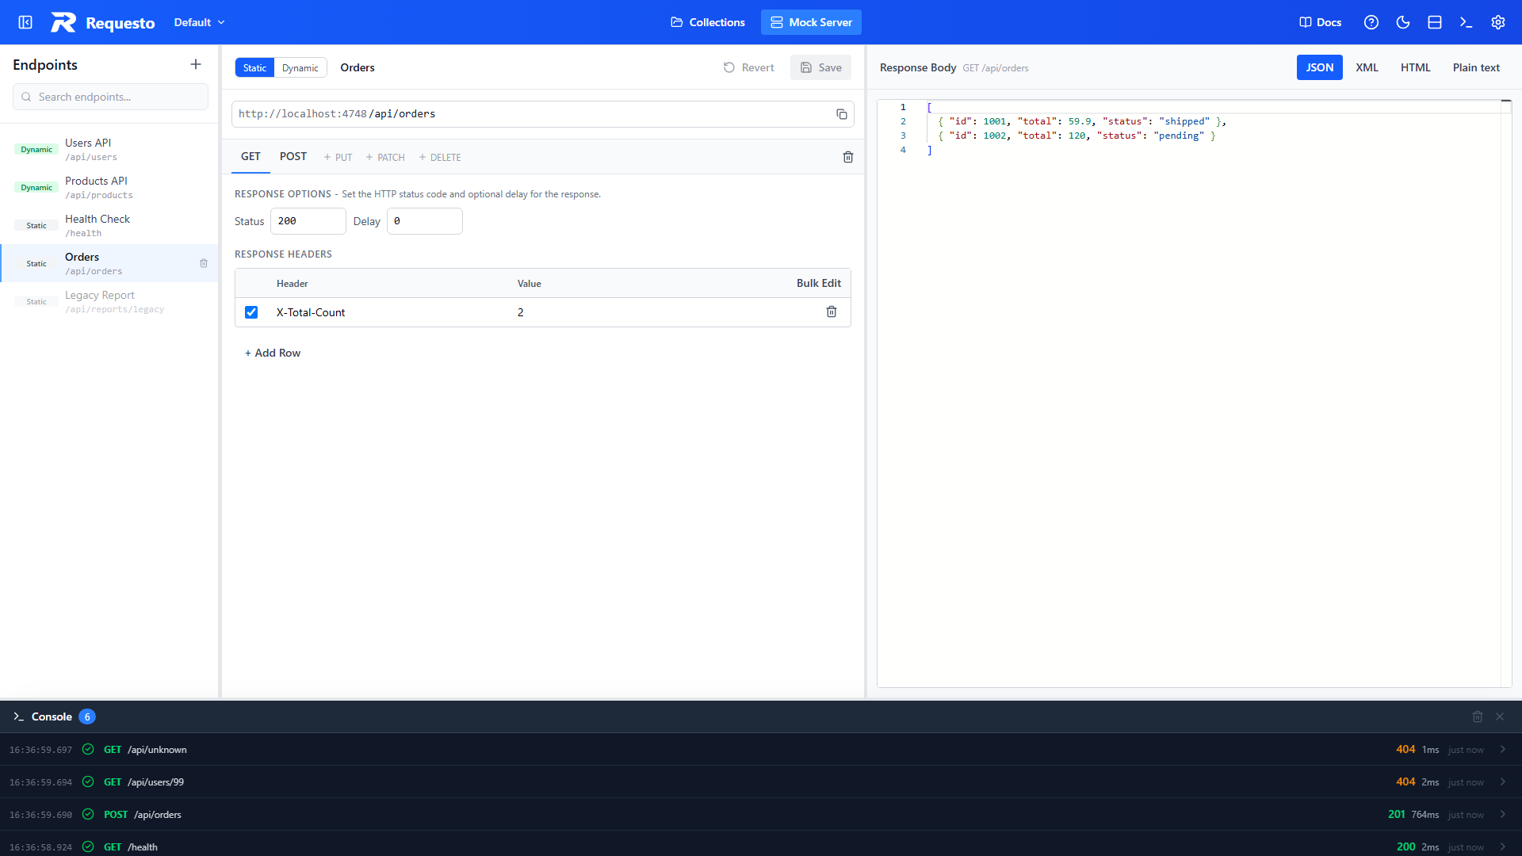
Task: Uncheck the X-Total-Count header checkbox
Action: pos(251,312)
